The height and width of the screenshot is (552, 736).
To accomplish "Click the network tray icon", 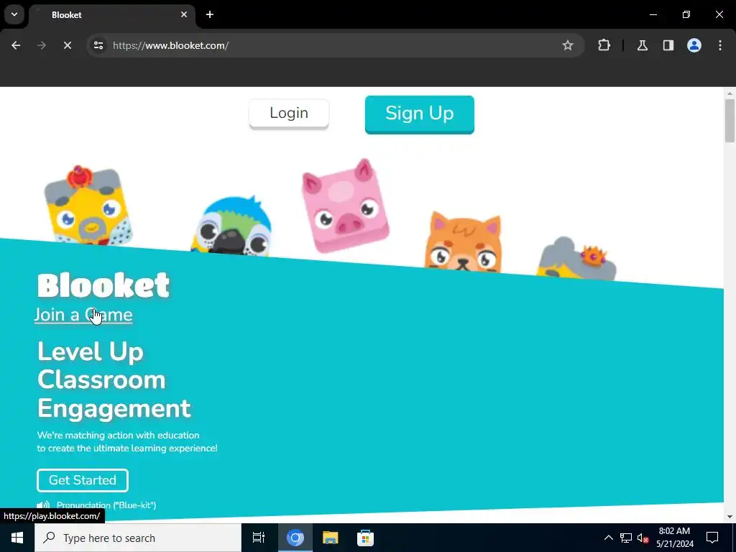I will 626,538.
